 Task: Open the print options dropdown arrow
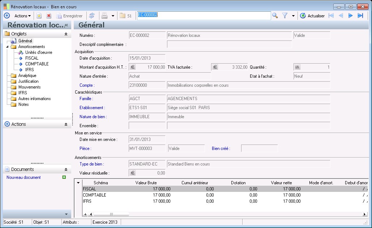coord(113,16)
